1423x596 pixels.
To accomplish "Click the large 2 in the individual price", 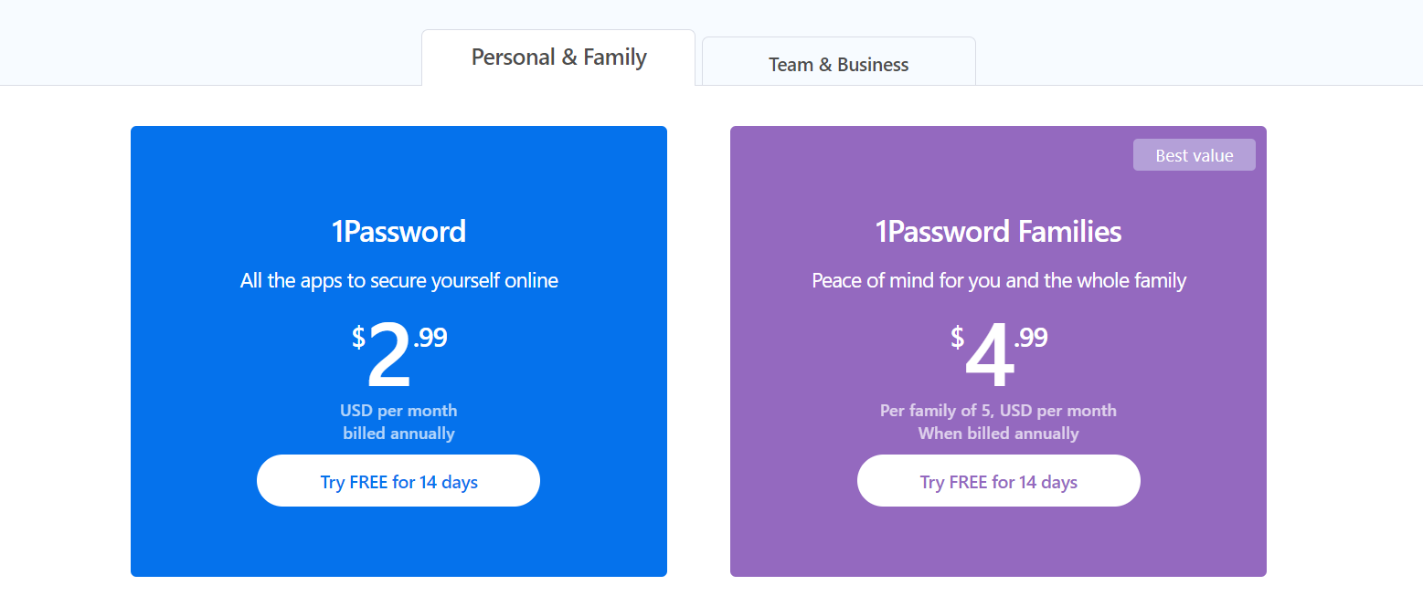I will pyautogui.click(x=389, y=359).
